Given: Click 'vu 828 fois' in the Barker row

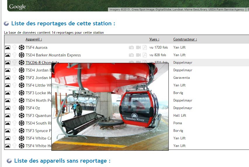Looking at the screenshot, I should point(158,55).
